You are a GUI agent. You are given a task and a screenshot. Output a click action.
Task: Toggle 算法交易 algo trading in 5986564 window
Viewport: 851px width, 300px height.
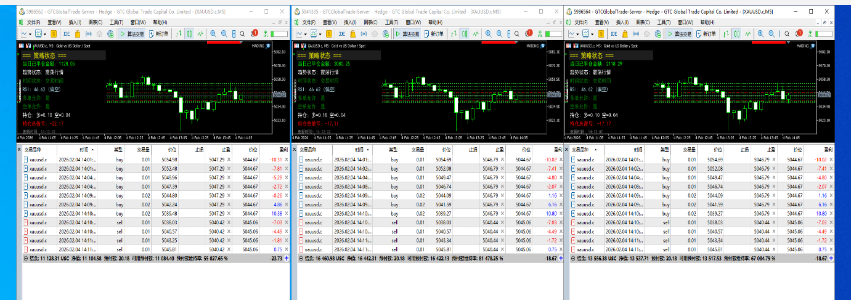click(x=680, y=34)
